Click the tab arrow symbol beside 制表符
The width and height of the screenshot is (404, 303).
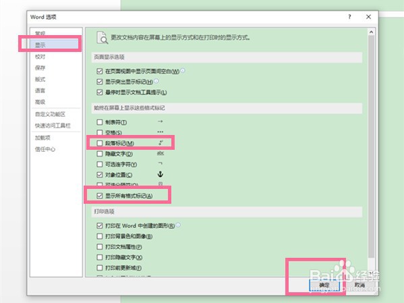161,121
